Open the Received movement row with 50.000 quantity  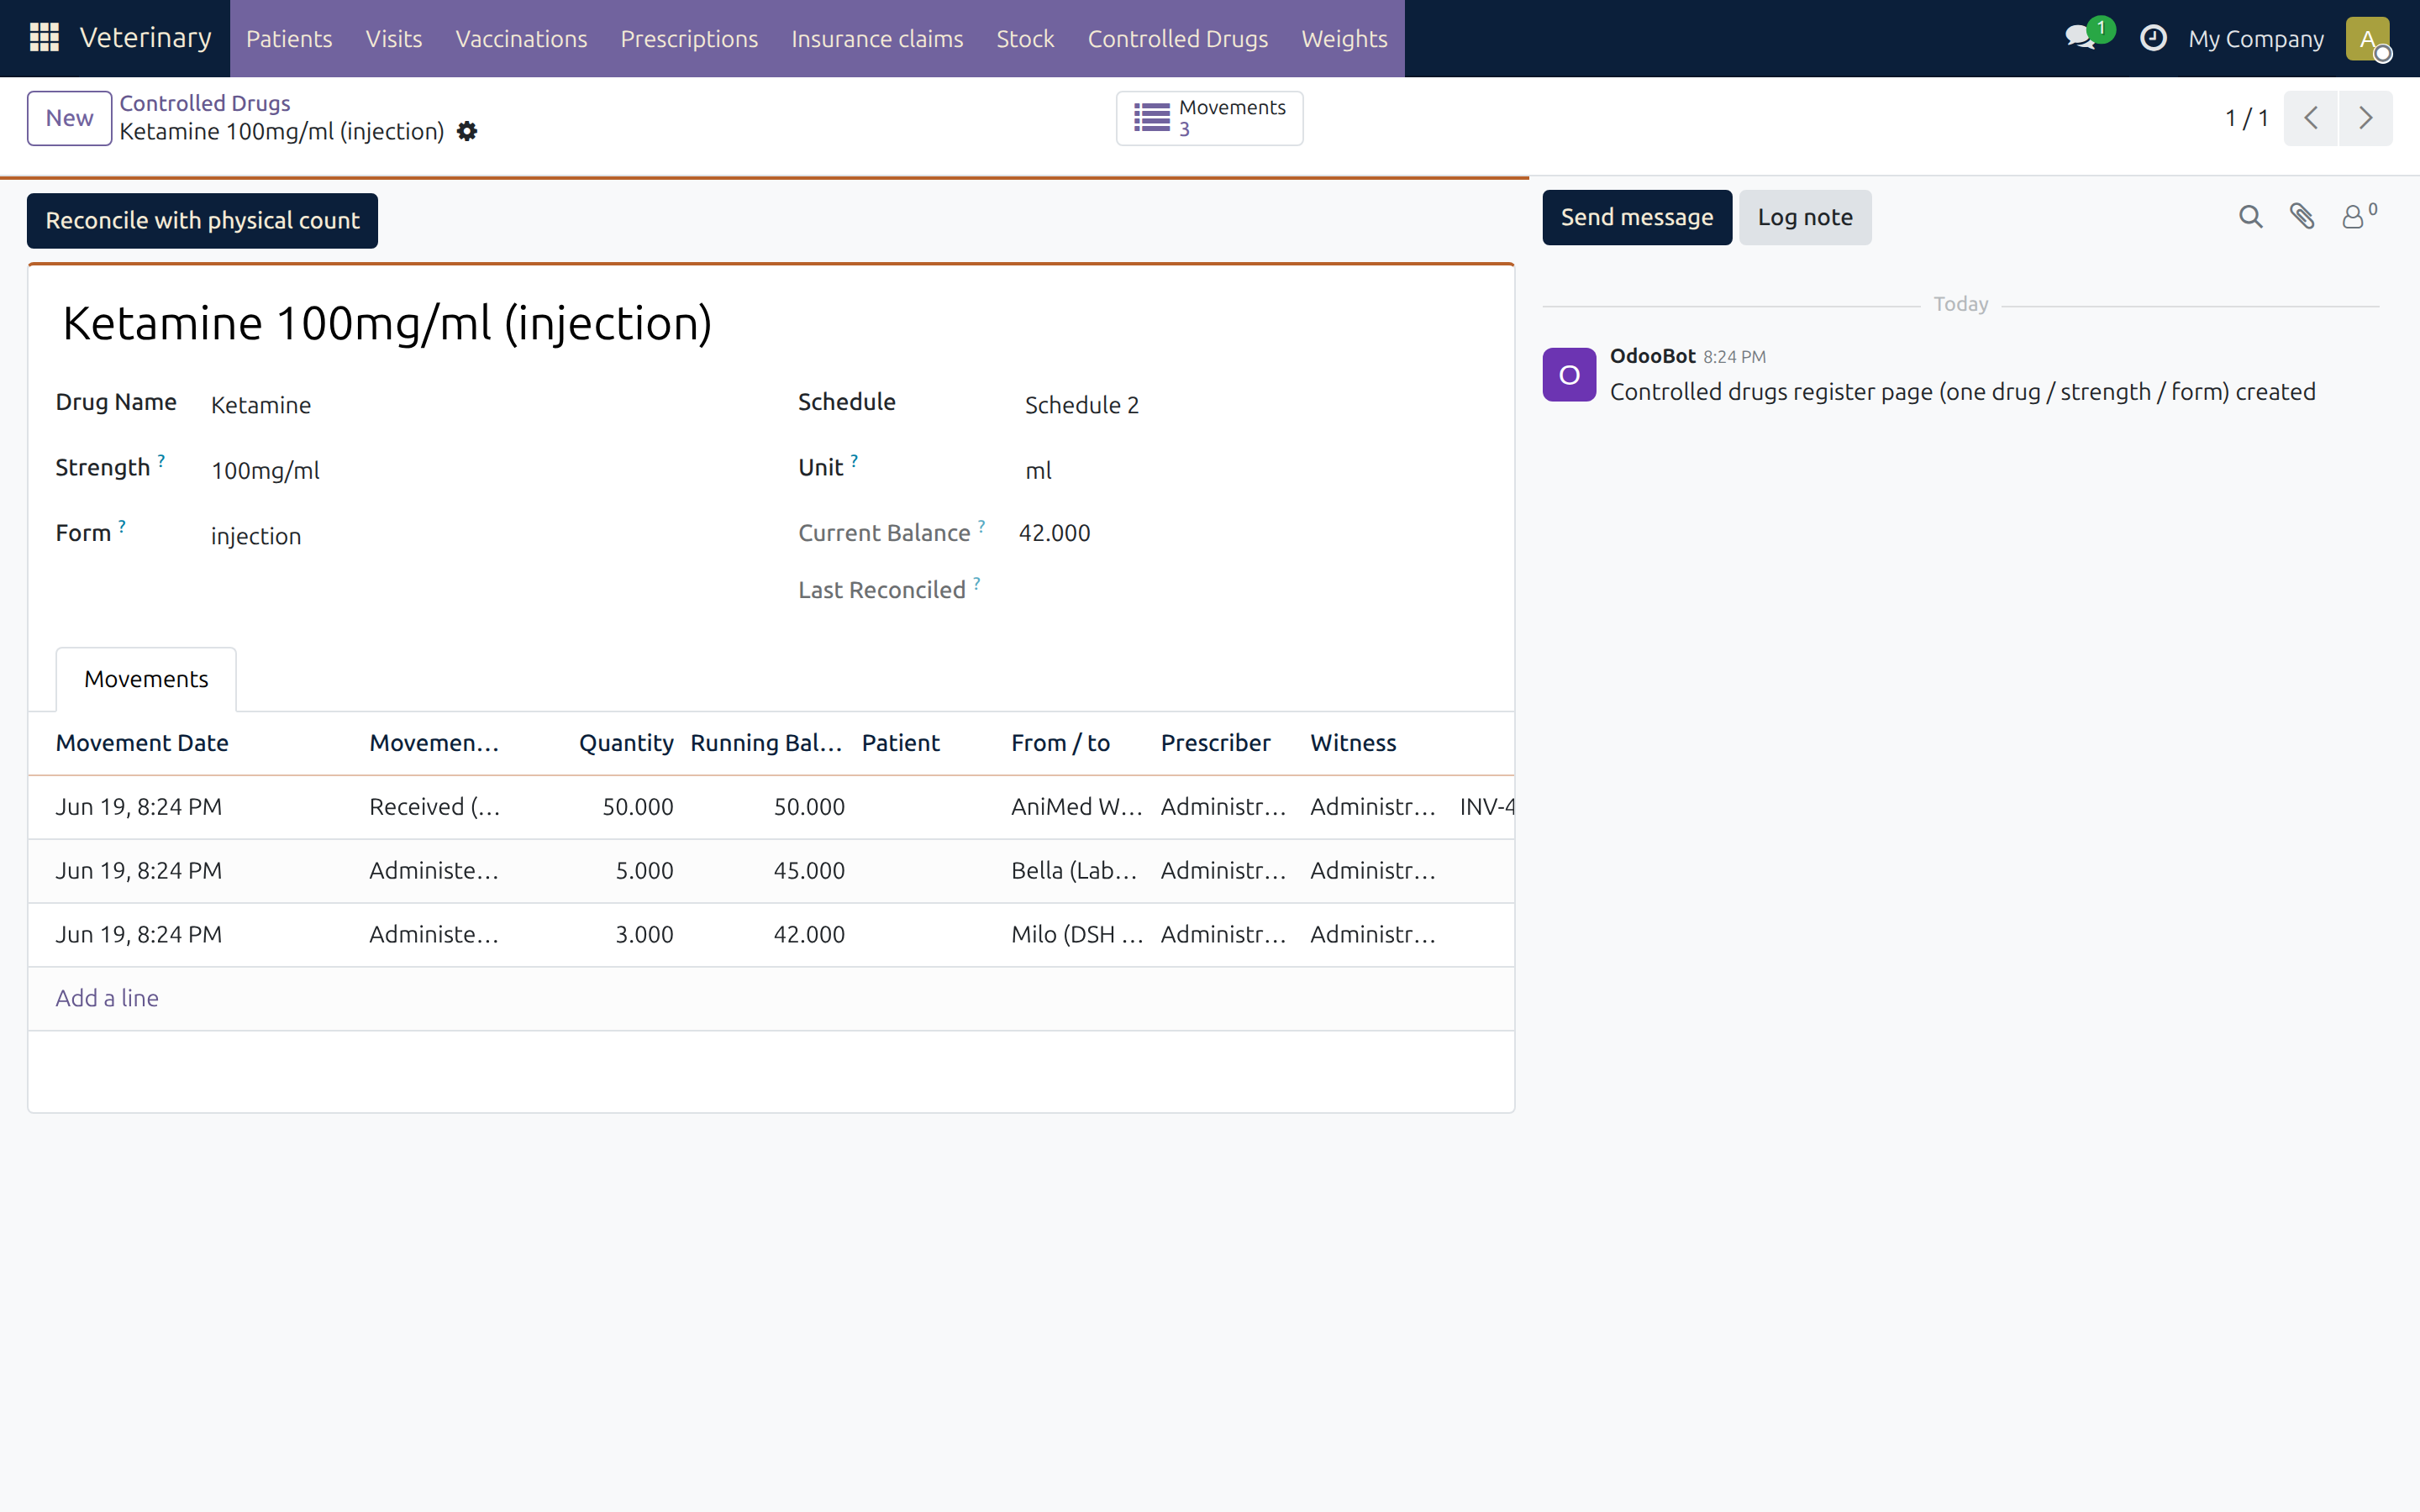pos(771,807)
